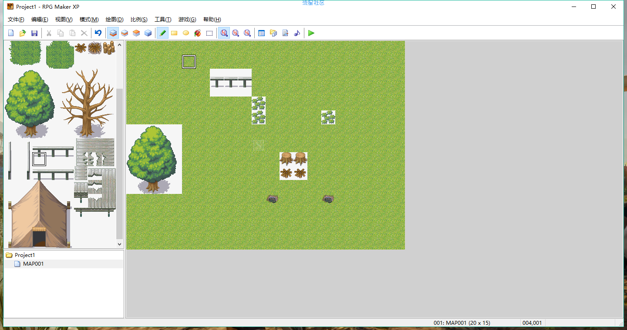Click the Copy icon in toolbar

[61, 33]
